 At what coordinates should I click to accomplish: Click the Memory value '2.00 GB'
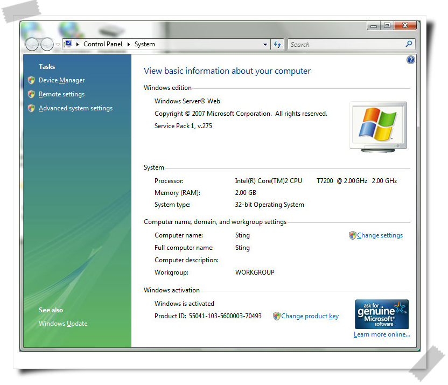coord(246,193)
